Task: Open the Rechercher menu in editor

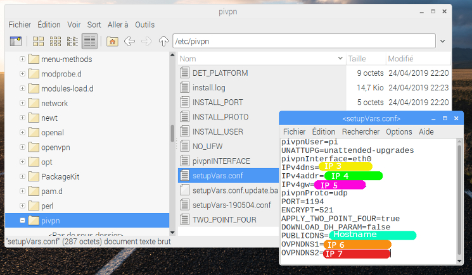Action: [x=360, y=131]
